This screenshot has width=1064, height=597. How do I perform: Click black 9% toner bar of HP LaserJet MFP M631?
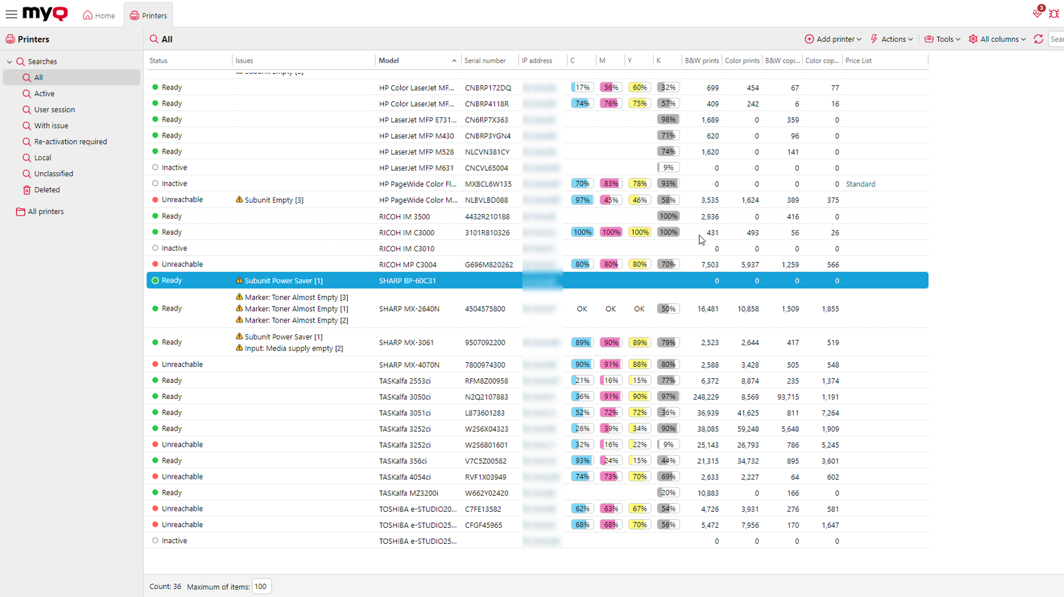click(668, 168)
